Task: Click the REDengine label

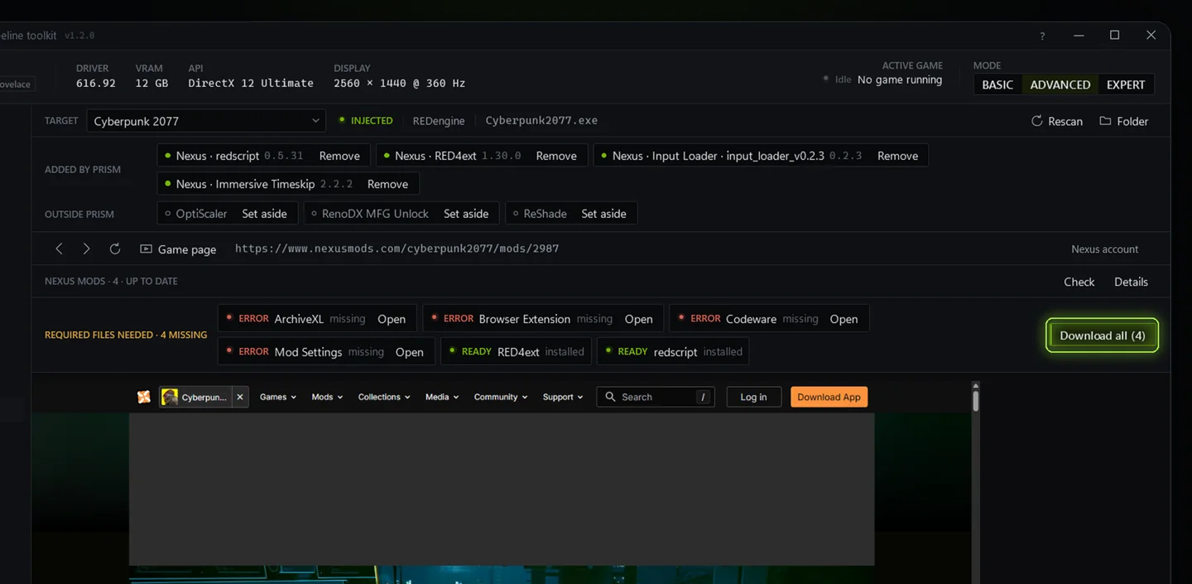Action: [x=439, y=121]
